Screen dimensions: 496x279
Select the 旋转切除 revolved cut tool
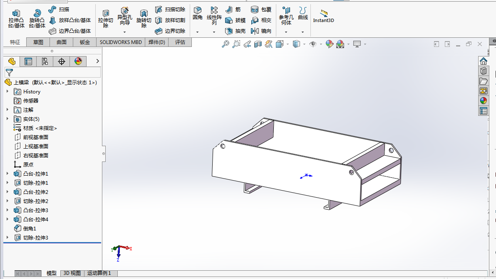[144, 19]
